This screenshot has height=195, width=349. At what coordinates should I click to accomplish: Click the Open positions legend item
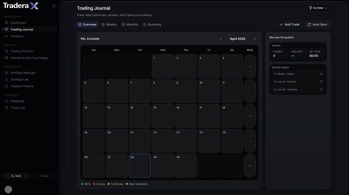136,184
